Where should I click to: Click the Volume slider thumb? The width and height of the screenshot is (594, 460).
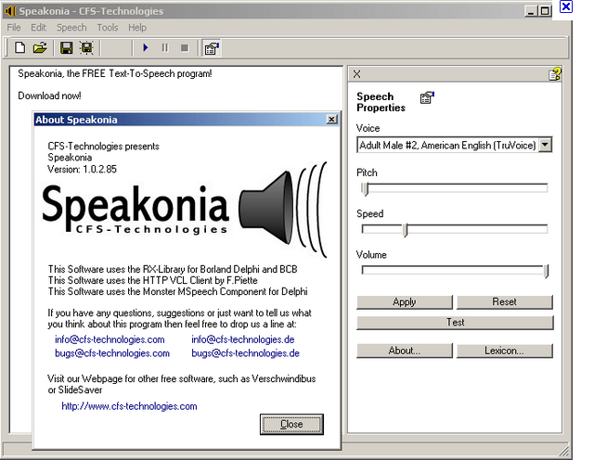tap(546, 271)
